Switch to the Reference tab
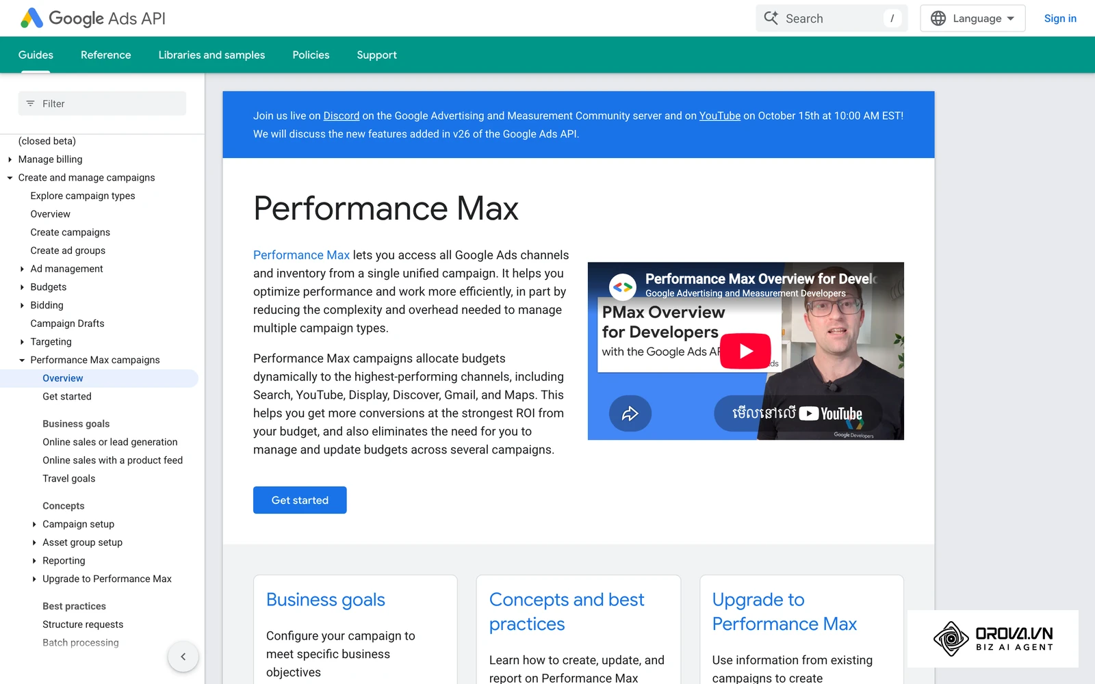This screenshot has height=684, width=1095. (105, 55)
